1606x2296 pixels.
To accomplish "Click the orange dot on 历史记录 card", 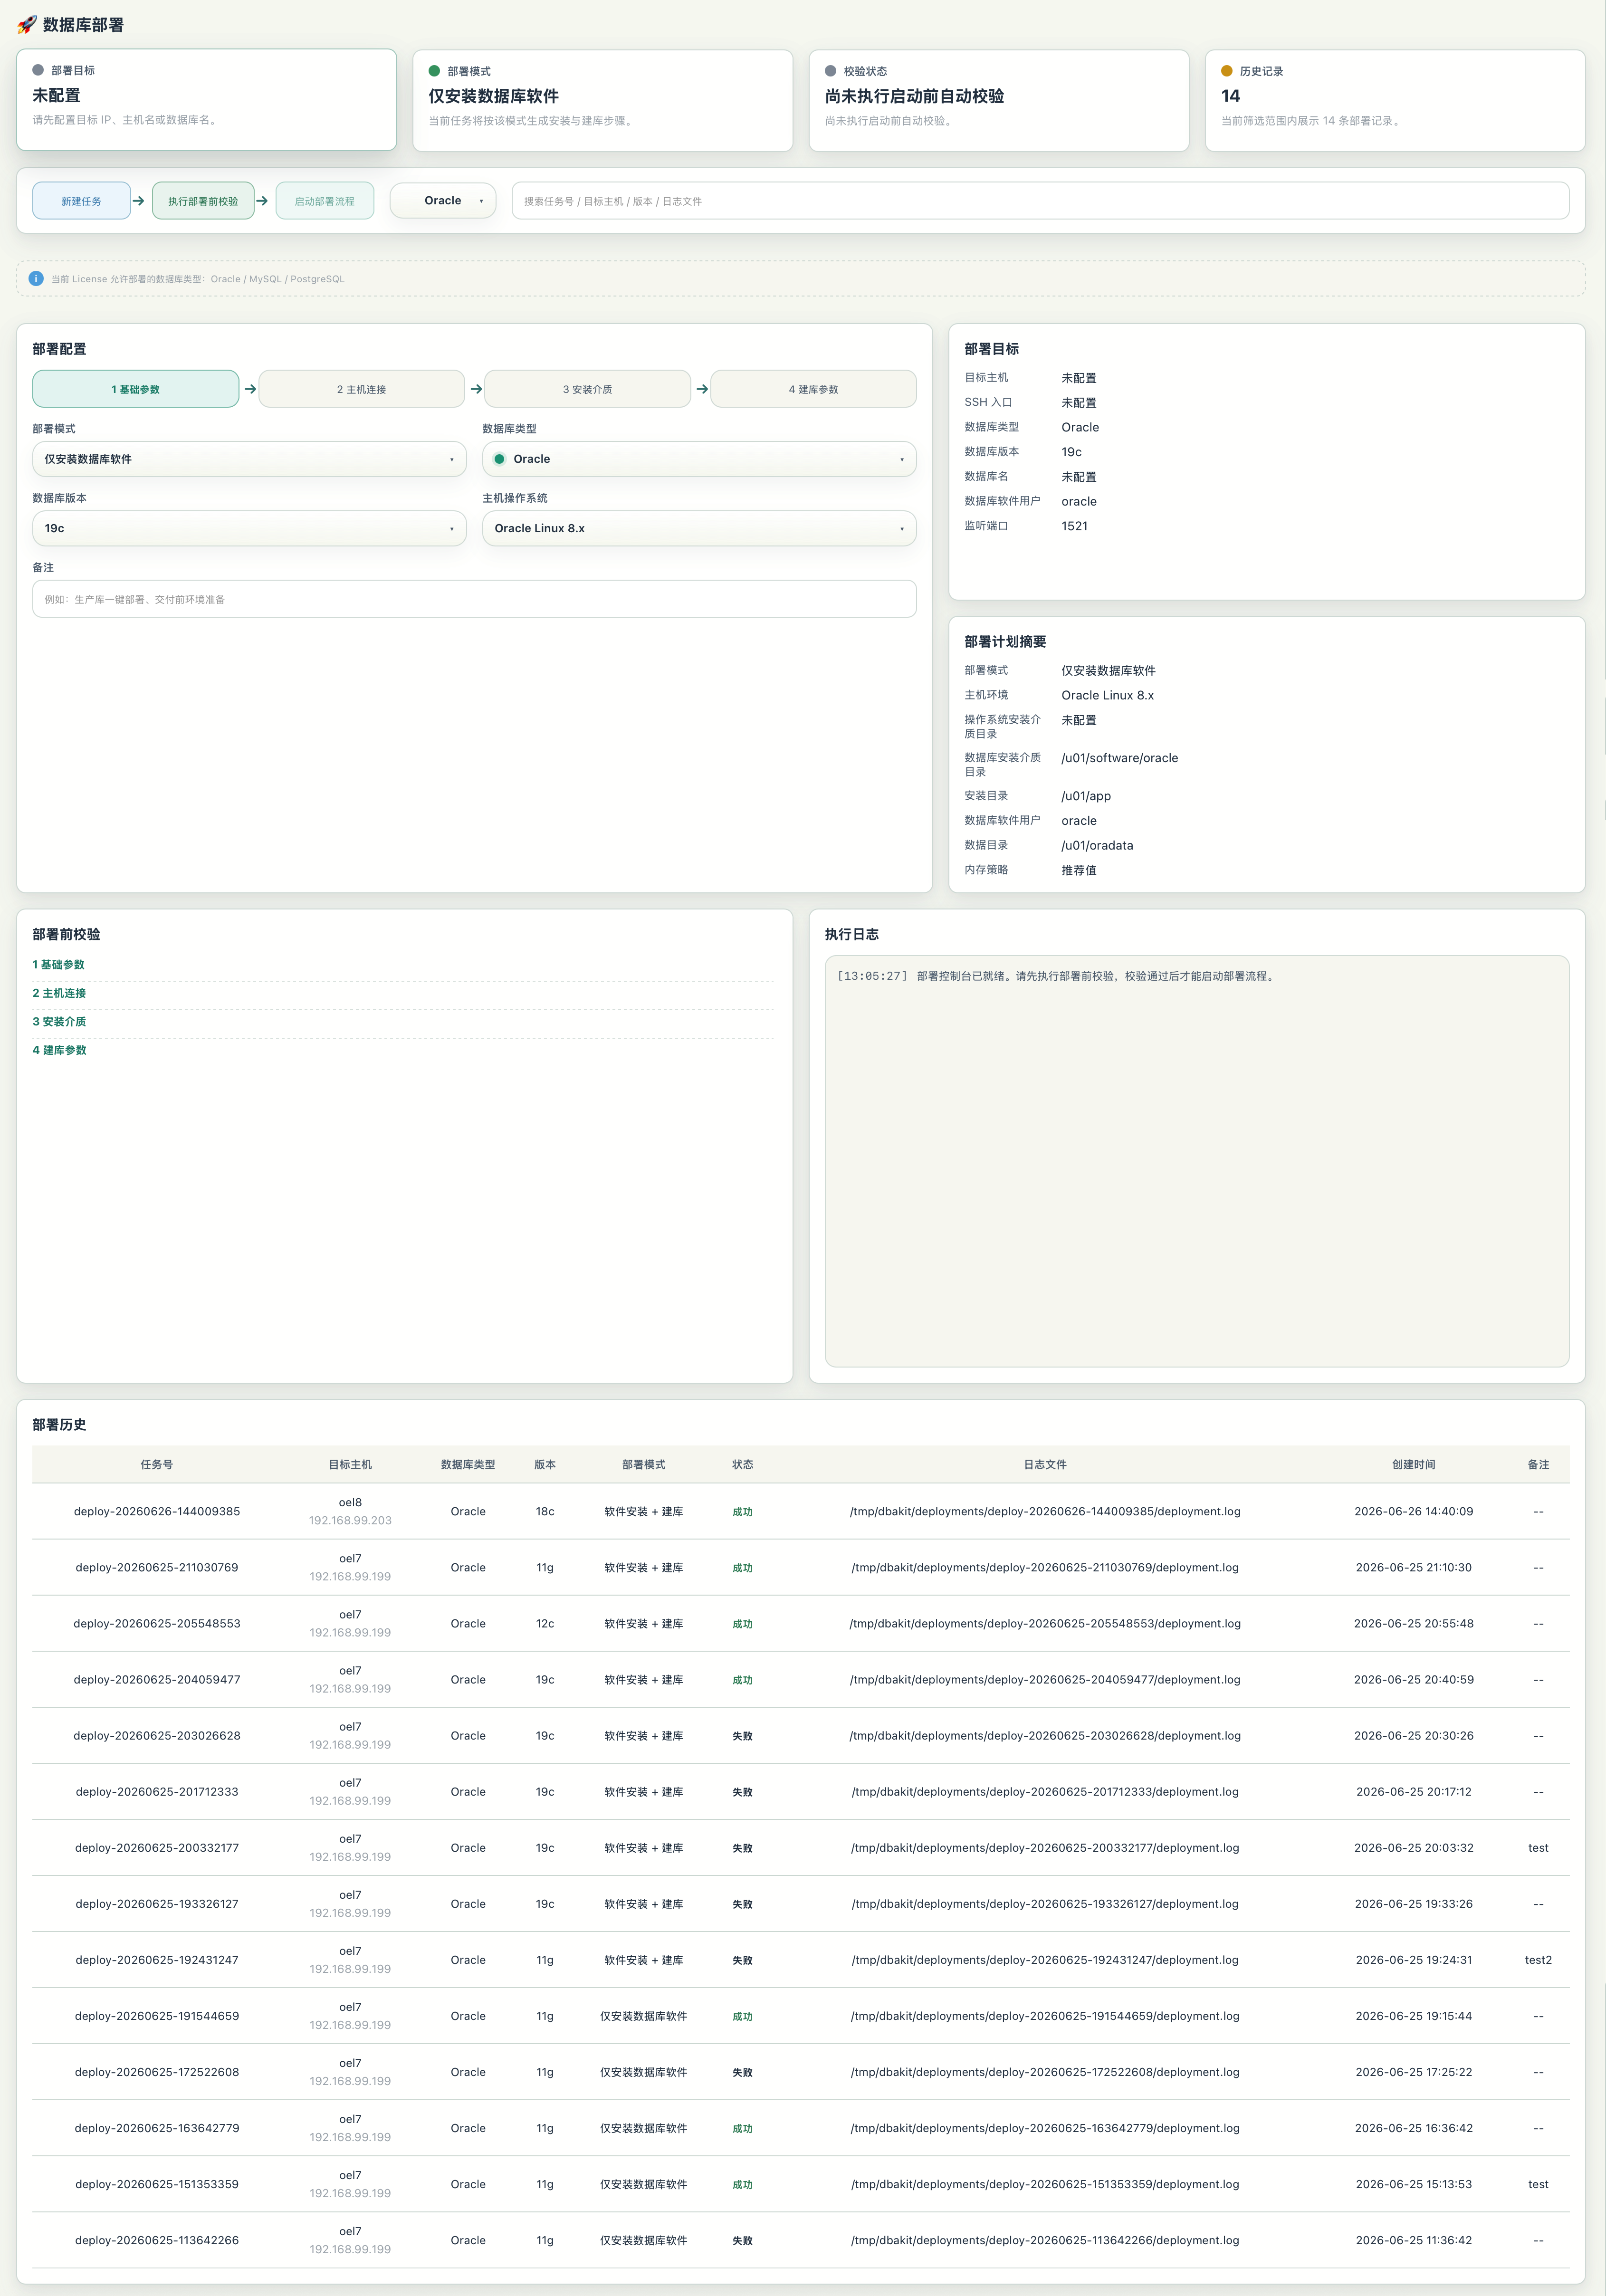I will 1226,71.
